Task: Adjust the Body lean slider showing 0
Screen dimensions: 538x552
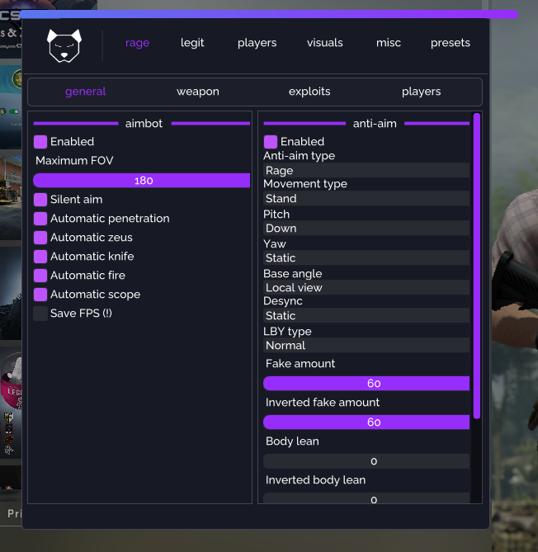Action: [366, 461]
